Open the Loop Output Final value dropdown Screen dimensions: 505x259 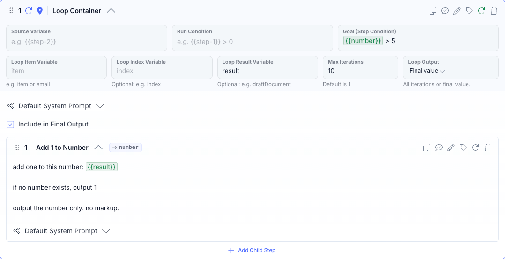(427, 71)
